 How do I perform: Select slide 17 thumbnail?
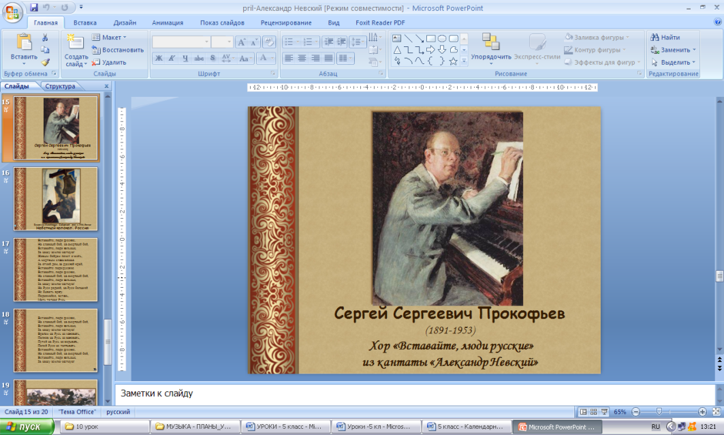pos(55,269)
